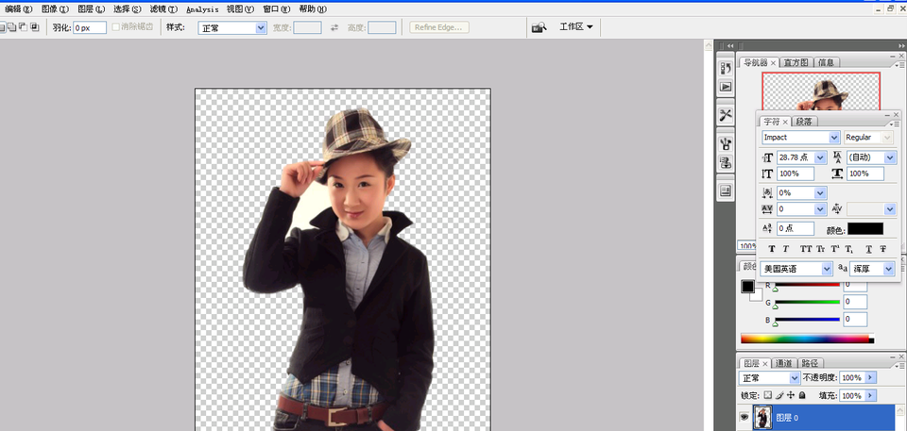Open the Clone Source icon in dock
Screen dimensions: 907x431
(726, 162)
